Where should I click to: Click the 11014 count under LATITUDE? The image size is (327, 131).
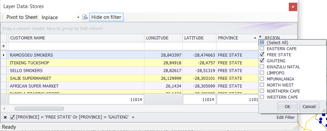(x=199, y=100)
